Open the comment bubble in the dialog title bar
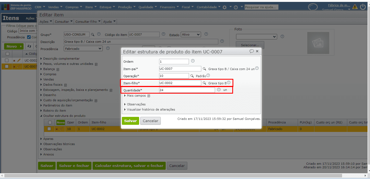The height and width of the screenshot is (179, 370). [x=251, y=51]
